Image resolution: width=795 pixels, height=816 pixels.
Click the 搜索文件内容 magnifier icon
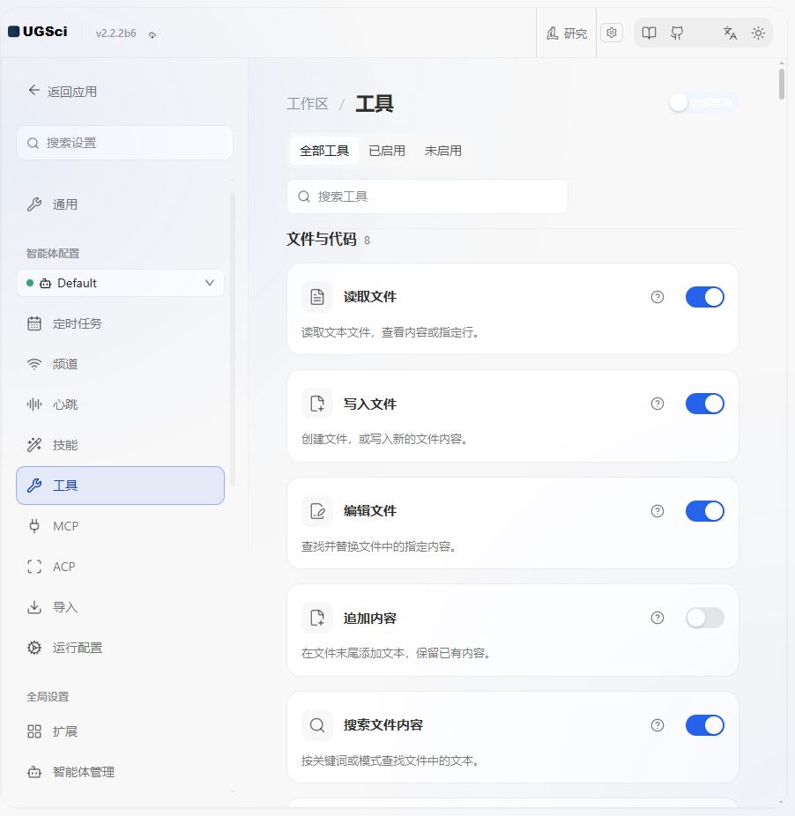(x=317, y=725)
